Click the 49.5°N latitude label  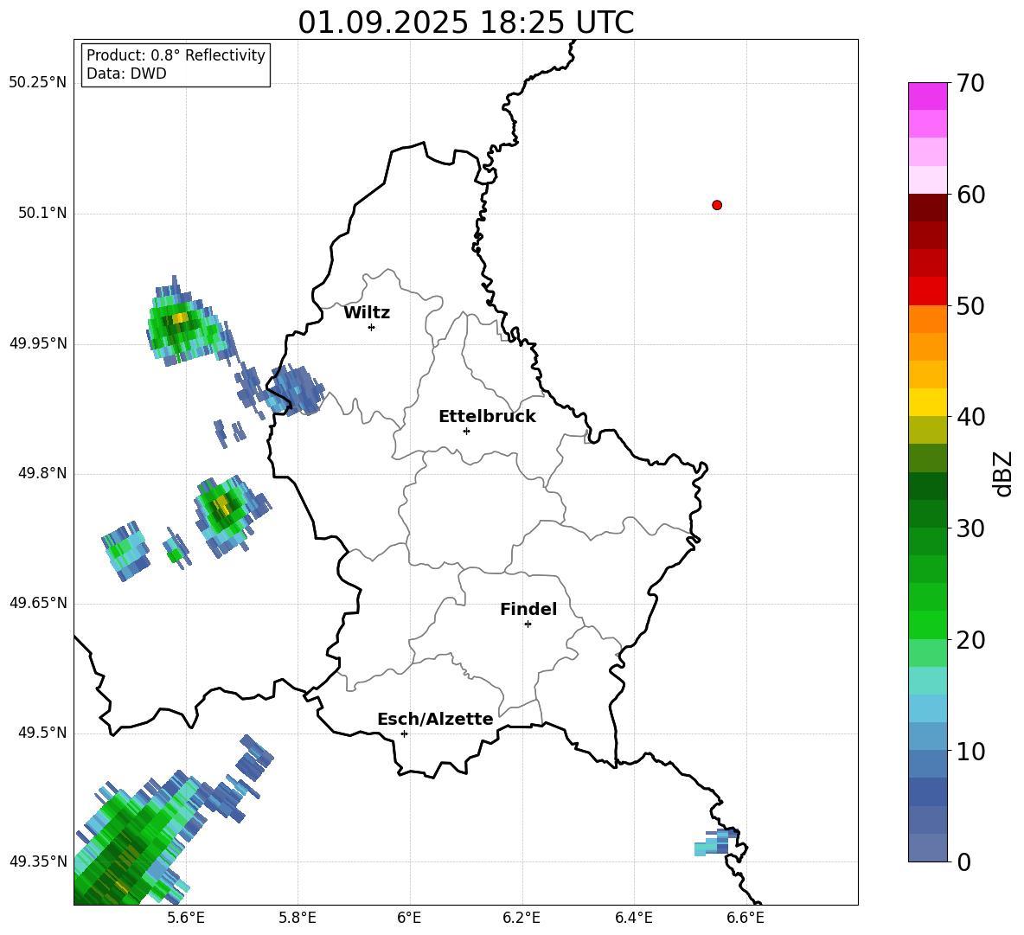(42, 733)
